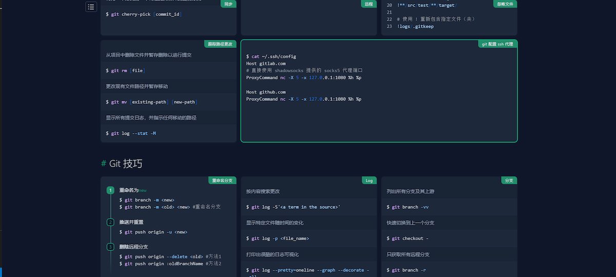
Task: Click the 远程 card badge
Action: click(369, 4)
